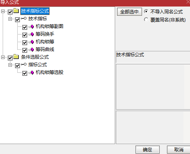190x154 pixels.
Task: Click the key icon beside 技术指标
Action: tap(24, 18)
